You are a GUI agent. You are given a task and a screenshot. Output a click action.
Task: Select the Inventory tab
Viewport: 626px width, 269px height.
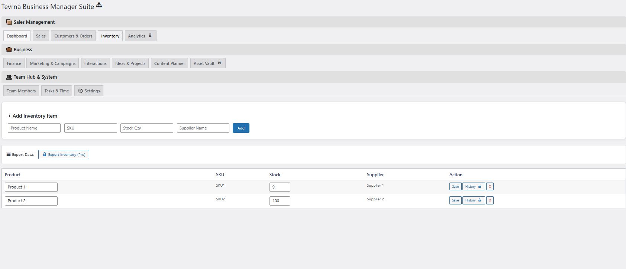(x=110, y=36)
